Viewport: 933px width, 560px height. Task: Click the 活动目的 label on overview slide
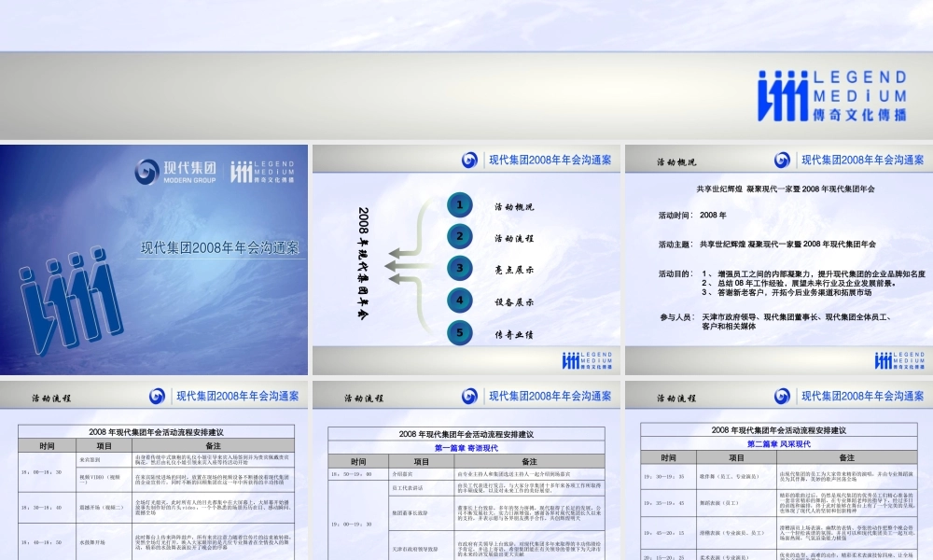click(675, 273)
